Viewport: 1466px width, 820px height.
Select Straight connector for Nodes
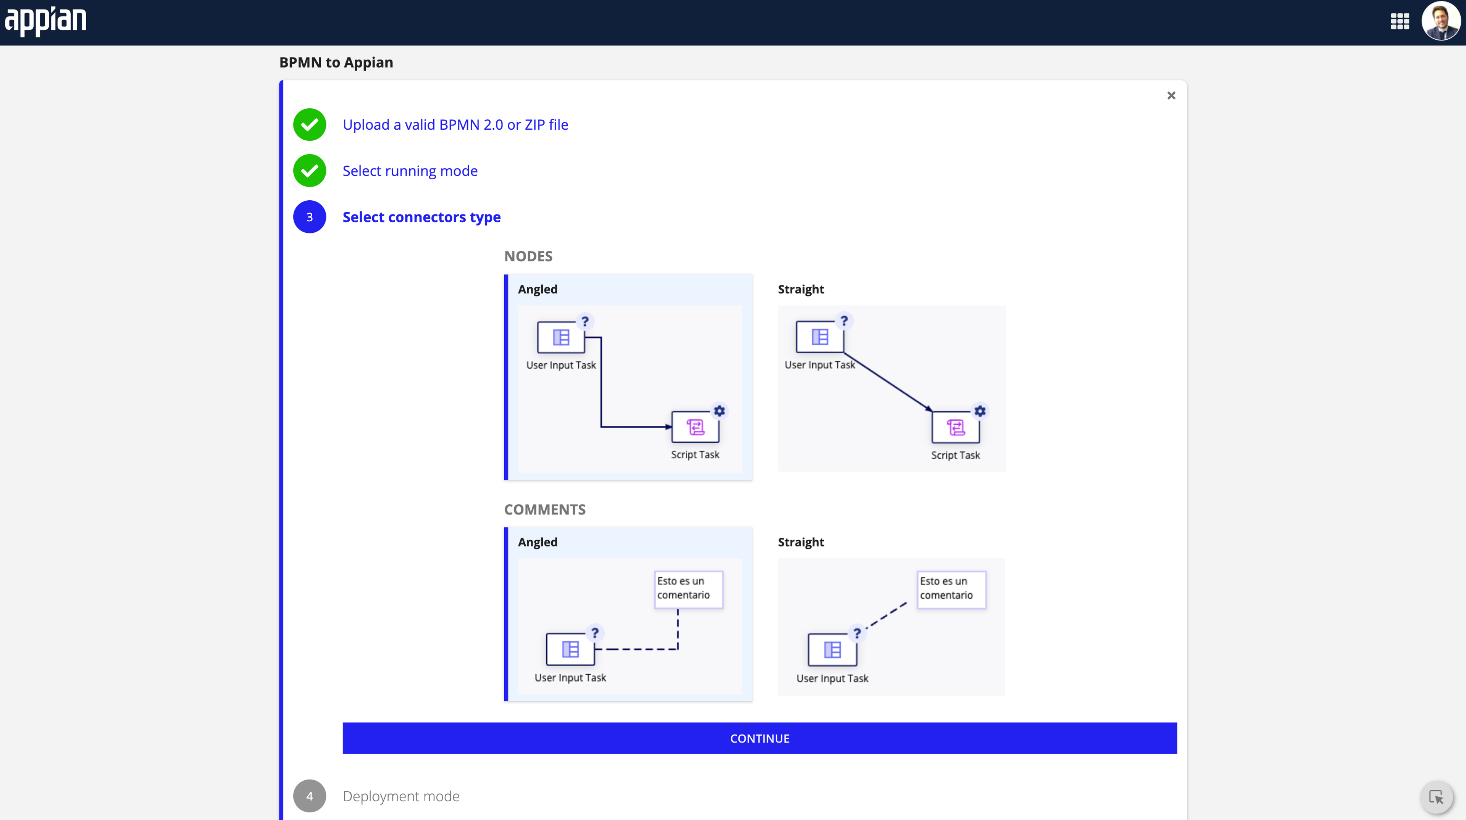click(892, 377)
